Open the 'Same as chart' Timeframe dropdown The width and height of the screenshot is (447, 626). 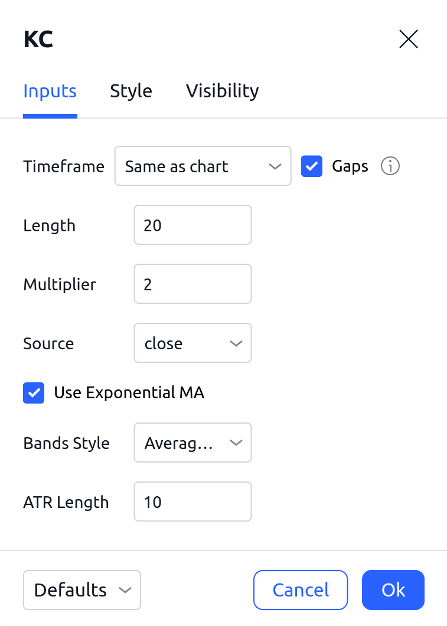(202, 166)
